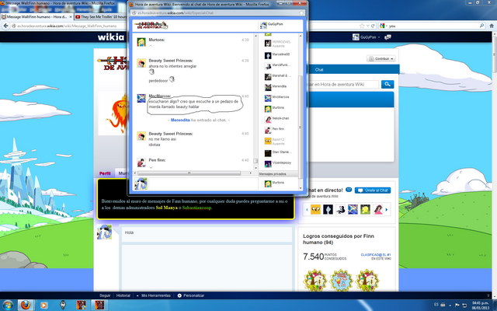Click the Merendita link in join notice
Screen dimensions: 497x311
(x=180, y=120)
